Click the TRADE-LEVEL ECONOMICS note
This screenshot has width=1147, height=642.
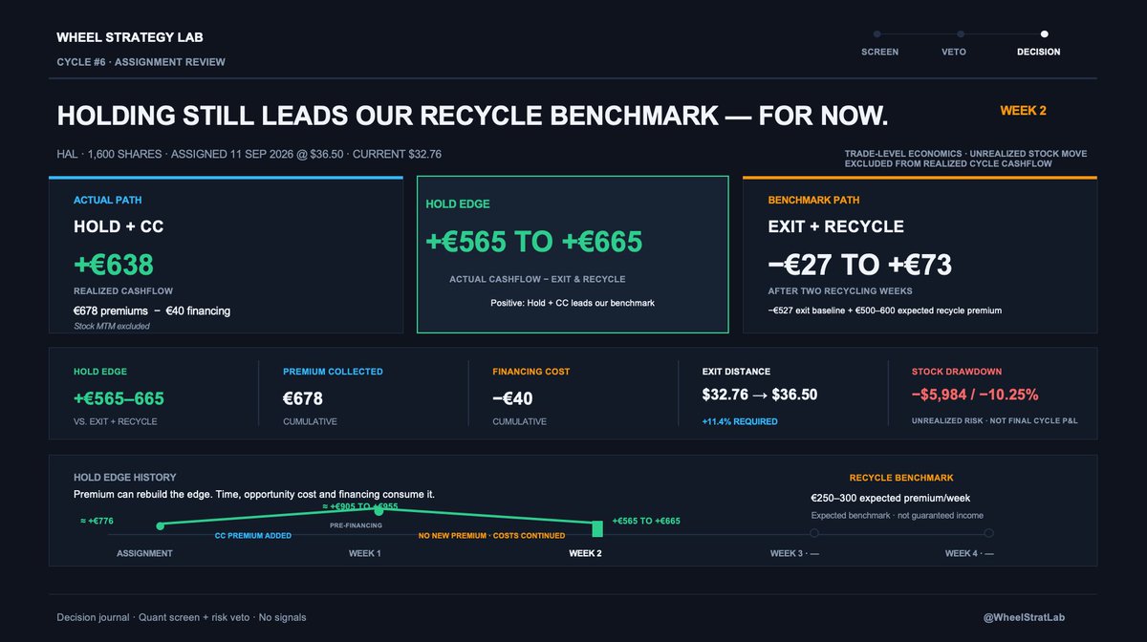tap(965, 159)
